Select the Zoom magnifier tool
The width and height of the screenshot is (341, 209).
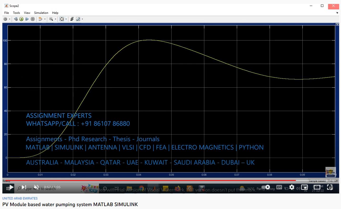coord(51,19)
